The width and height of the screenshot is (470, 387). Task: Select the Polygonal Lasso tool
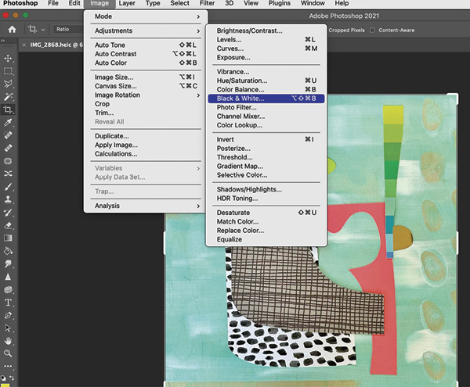8,84
